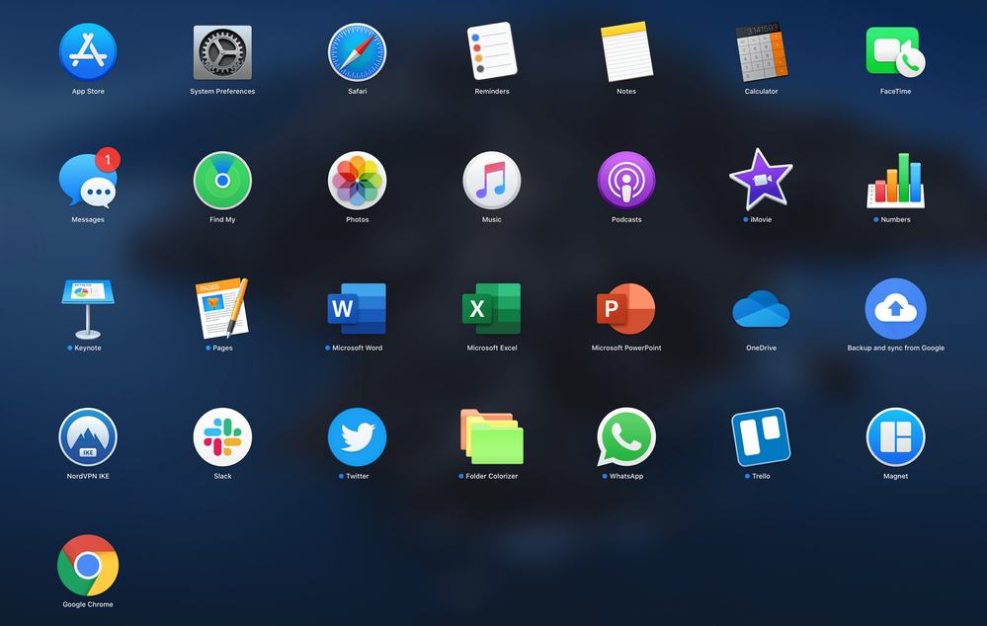
Task: Open the Photos app
Action: pos(357,181)
